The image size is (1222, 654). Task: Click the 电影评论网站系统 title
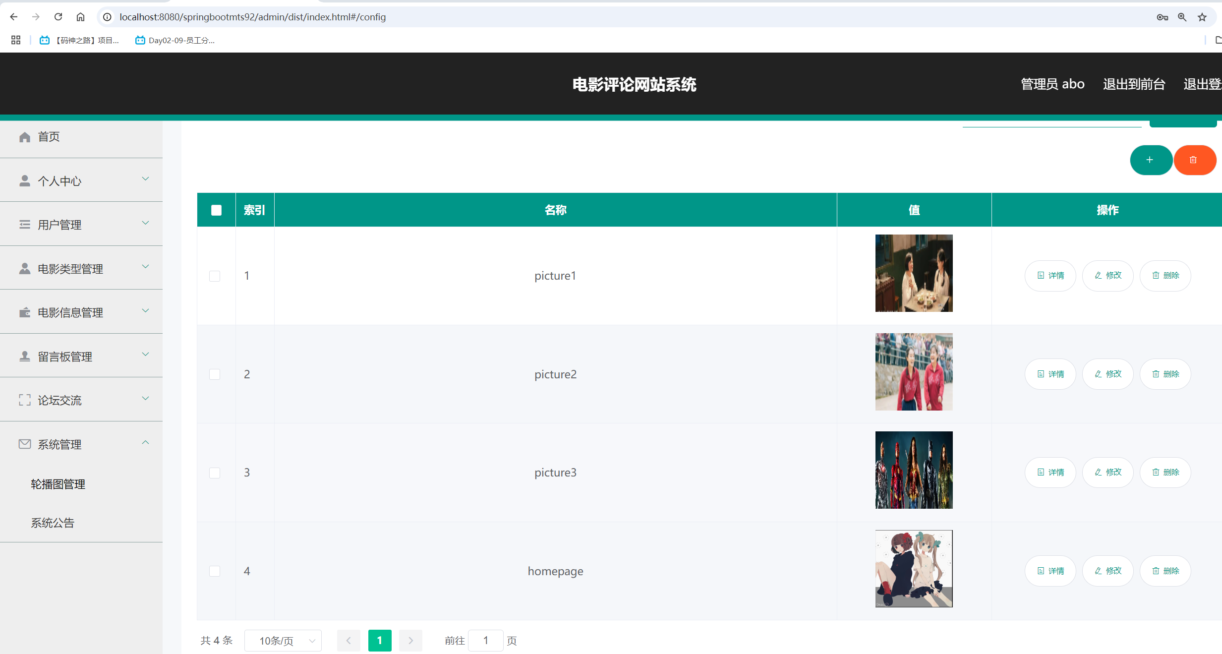tap(634, 85)
